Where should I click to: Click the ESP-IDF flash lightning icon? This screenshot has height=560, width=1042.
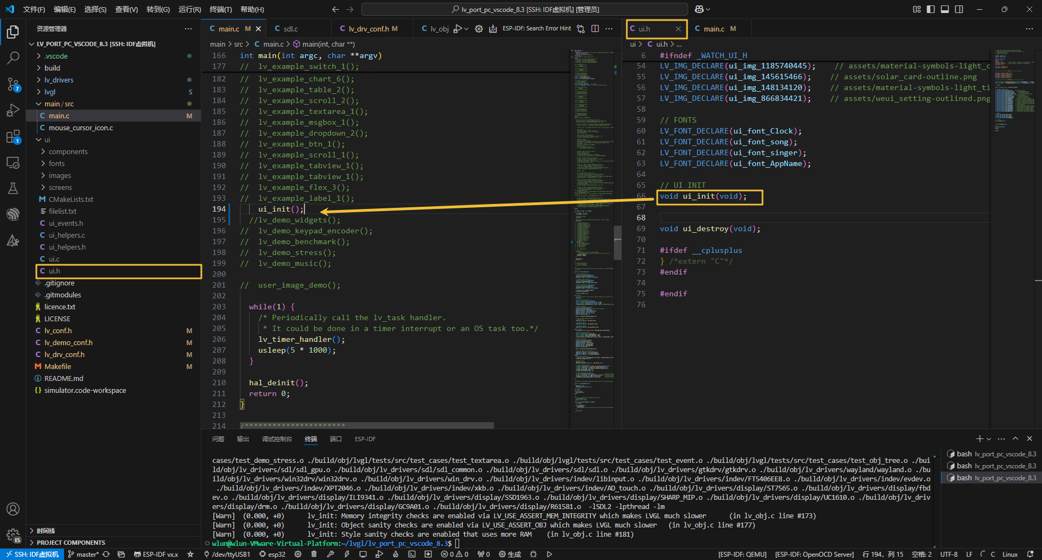click(x=346, y=554)
